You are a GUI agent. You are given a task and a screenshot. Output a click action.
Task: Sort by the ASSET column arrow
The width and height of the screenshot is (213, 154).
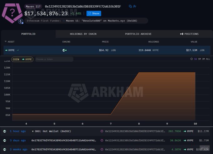pos(6,41)
